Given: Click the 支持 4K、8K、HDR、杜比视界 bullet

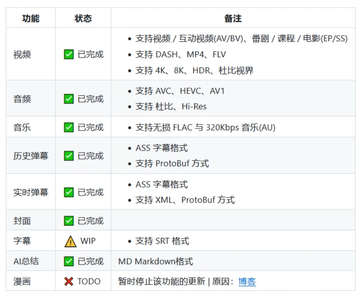Looking at the screenshot, I should [194, 71].
